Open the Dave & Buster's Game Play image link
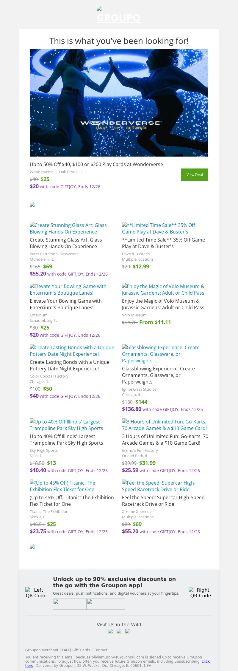The image size is (238, 671). pos(159,228)
